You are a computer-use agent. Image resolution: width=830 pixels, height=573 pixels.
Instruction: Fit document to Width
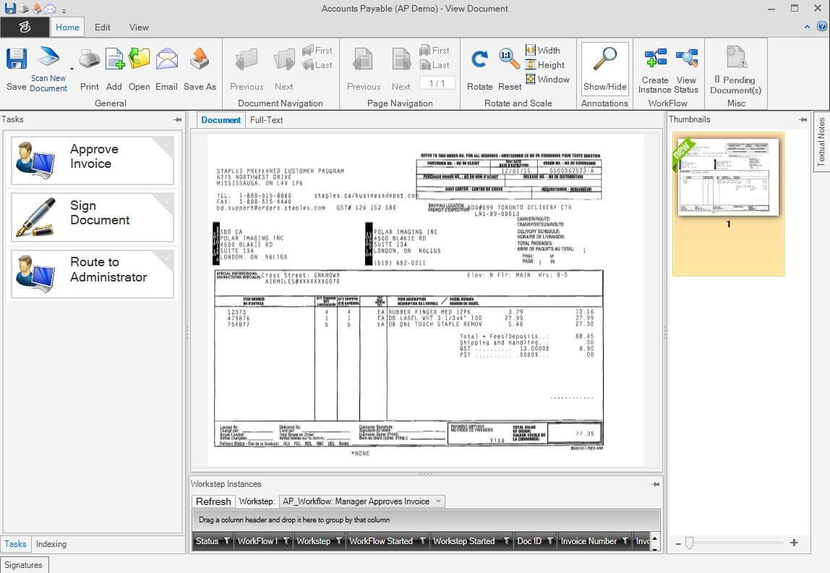click(x=542, y=51)
